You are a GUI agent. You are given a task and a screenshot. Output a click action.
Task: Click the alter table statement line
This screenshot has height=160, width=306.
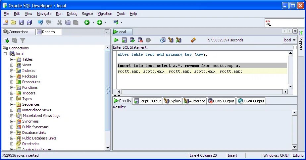click(163, 54)
